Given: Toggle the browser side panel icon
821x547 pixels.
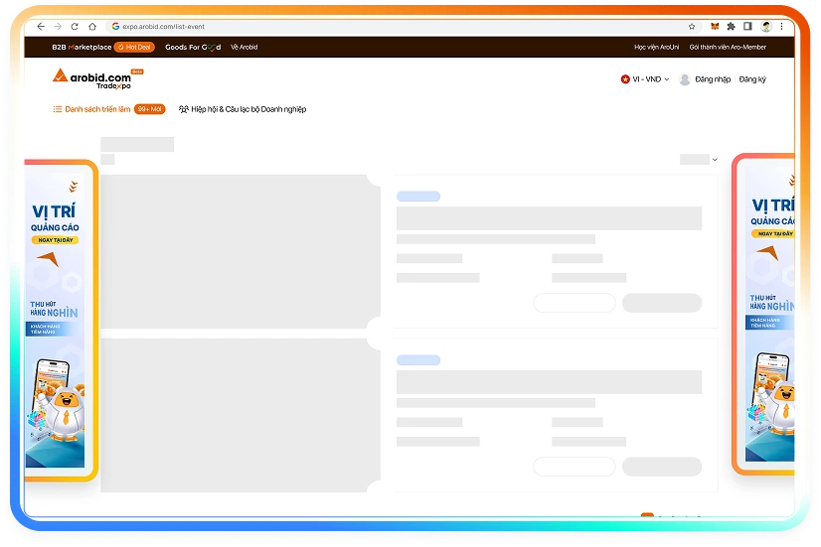Looking at the screenshot, I should 748,27.
